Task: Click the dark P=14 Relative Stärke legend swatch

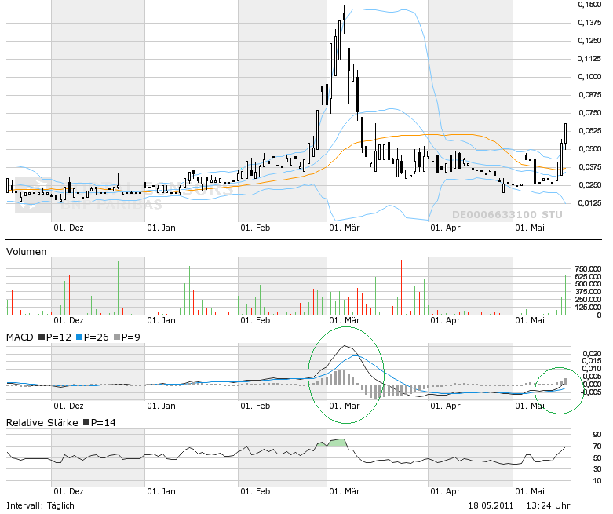Action: click(86, 422)
